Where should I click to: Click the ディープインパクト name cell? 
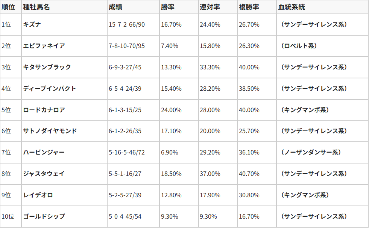[49, 88]
